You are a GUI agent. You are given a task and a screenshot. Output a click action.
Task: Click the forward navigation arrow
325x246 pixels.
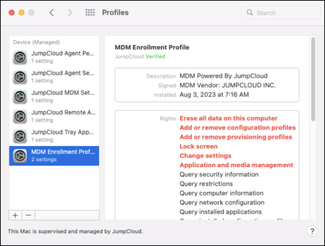(x=70, y=13)
